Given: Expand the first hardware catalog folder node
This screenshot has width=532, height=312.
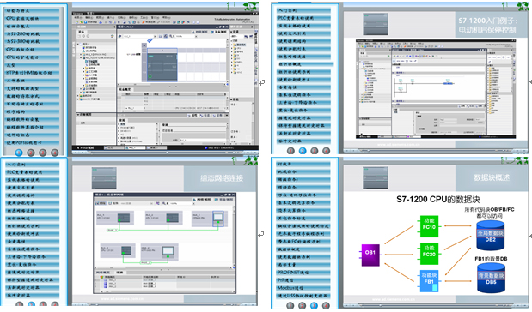Looking at the screenshot, I should point(233,45).
